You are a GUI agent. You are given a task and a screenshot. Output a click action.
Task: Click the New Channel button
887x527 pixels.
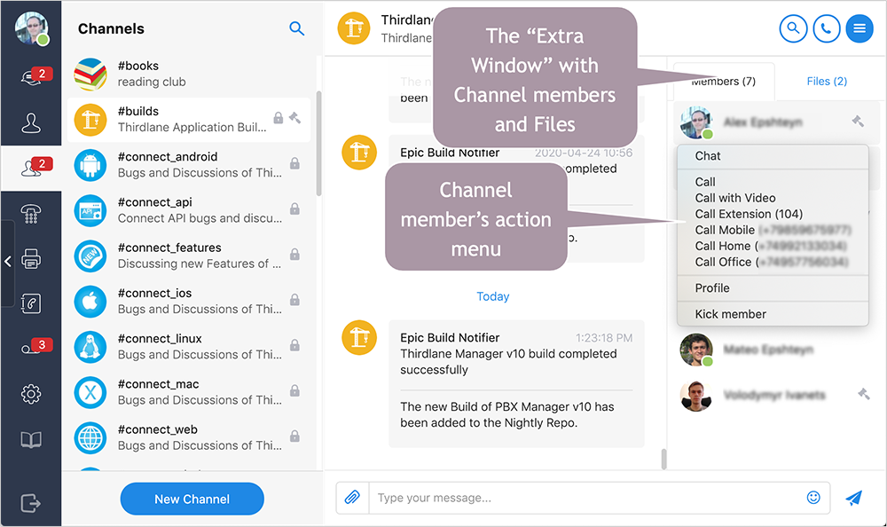[x=192, y=499]
